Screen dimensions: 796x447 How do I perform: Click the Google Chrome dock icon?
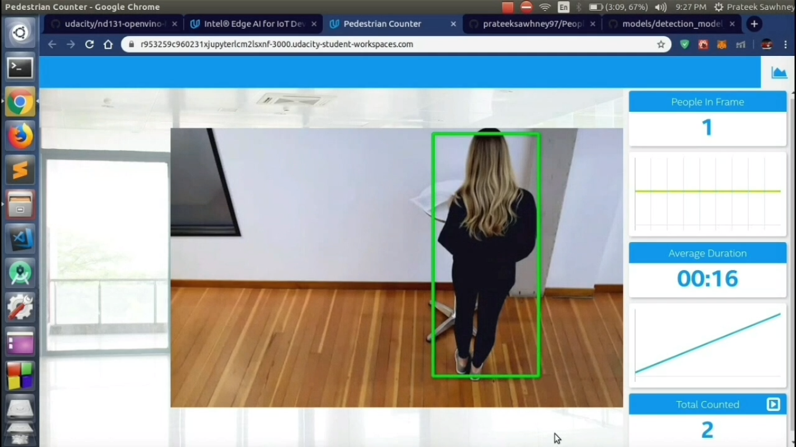pyautogui.click(x=20, y=102)
